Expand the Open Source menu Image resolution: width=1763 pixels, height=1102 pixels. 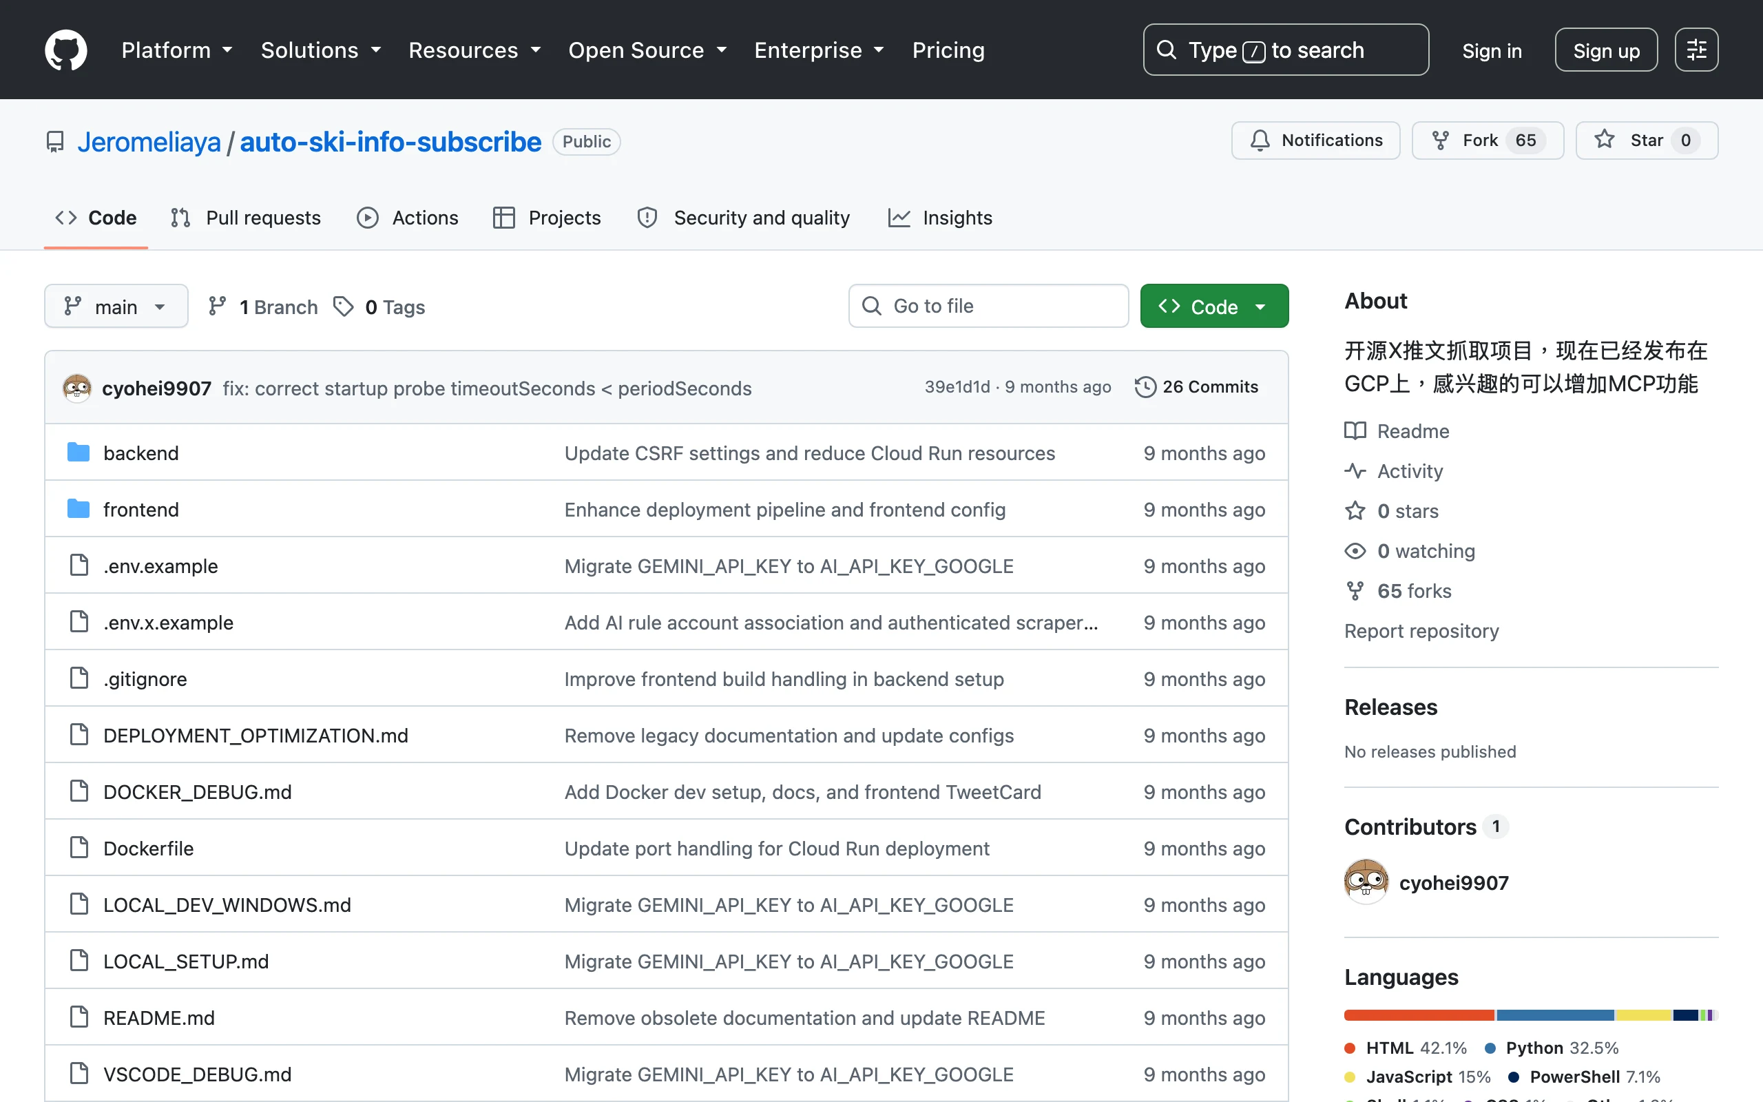coord(647,50)
